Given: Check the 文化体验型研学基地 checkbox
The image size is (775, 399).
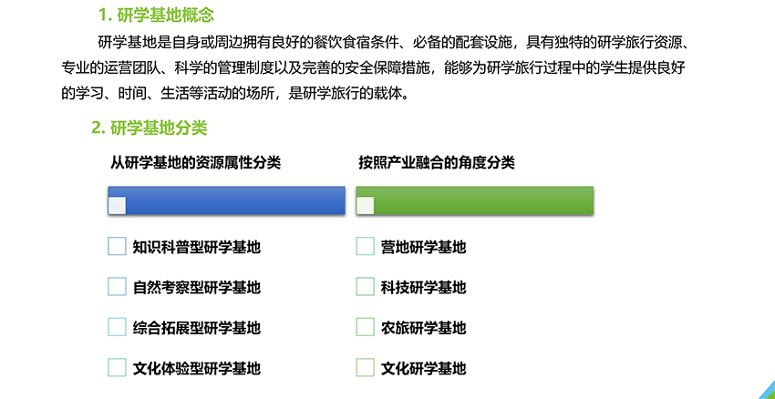Looking at the screenshot, I should pyautogui.click(x=117, y=367).
